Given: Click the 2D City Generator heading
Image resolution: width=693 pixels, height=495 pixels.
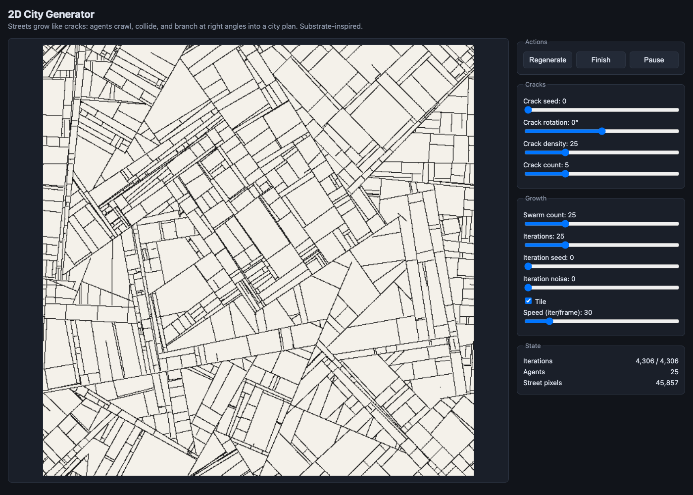Looking at the screenshot, I should [51, 14].
